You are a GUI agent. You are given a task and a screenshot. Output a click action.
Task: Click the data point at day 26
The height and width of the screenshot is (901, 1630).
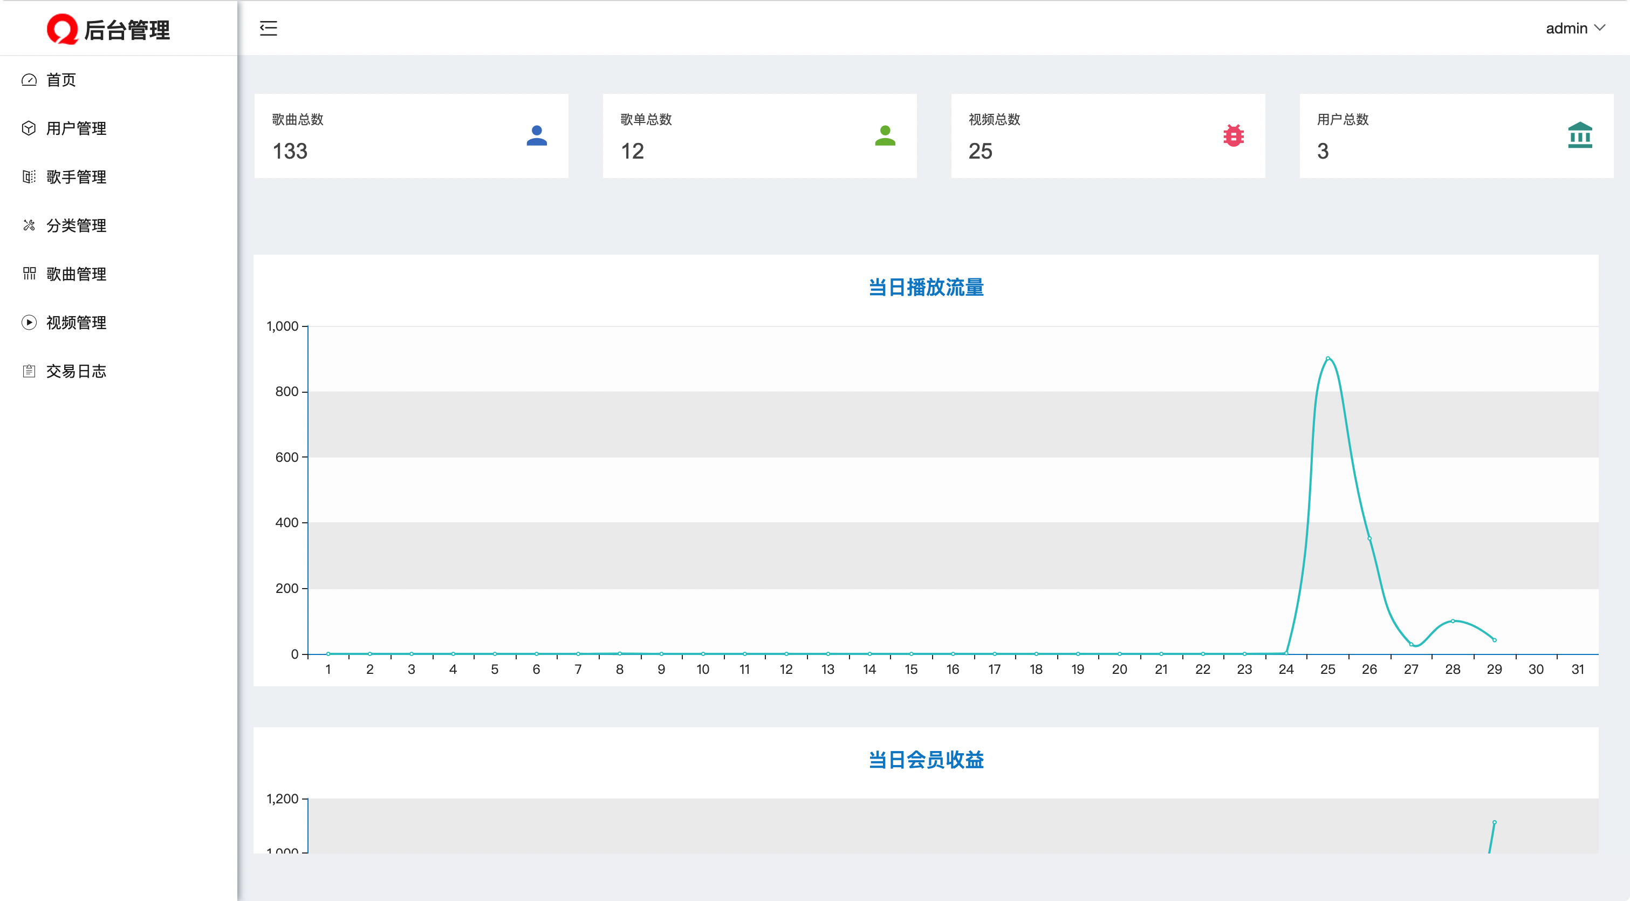[x=1369, y=538]
